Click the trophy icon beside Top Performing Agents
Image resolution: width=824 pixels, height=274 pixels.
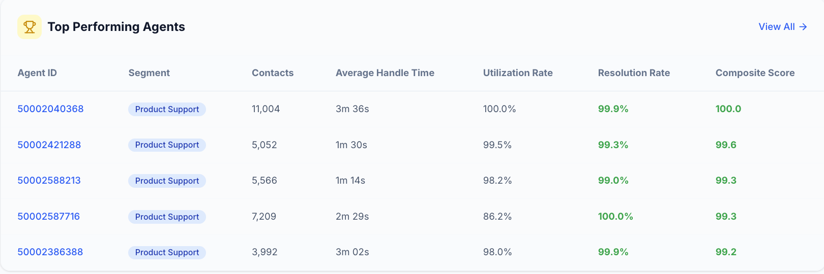coord(30,27)
